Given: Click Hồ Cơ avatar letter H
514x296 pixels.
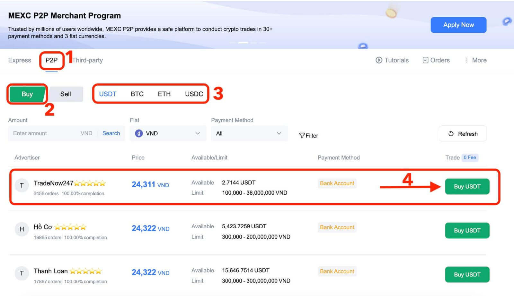Looking at the screenshot, I should pos(22,229).
